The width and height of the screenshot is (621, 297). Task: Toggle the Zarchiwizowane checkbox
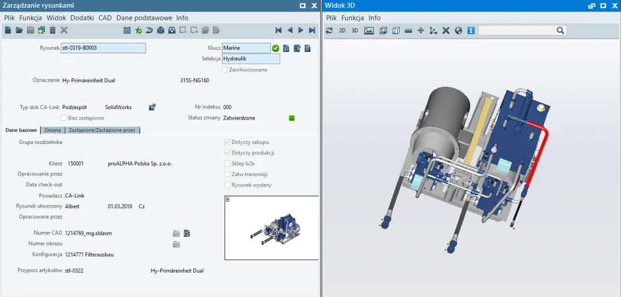(225, 70)
